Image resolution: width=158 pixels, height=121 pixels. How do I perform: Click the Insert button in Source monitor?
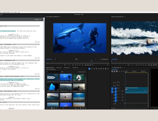tap(86, 65)
